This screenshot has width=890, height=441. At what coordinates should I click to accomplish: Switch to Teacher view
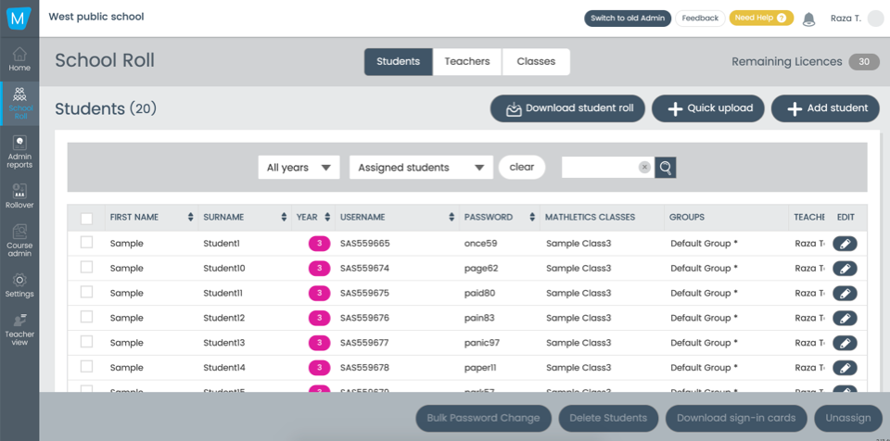click(x=19, y=327)
